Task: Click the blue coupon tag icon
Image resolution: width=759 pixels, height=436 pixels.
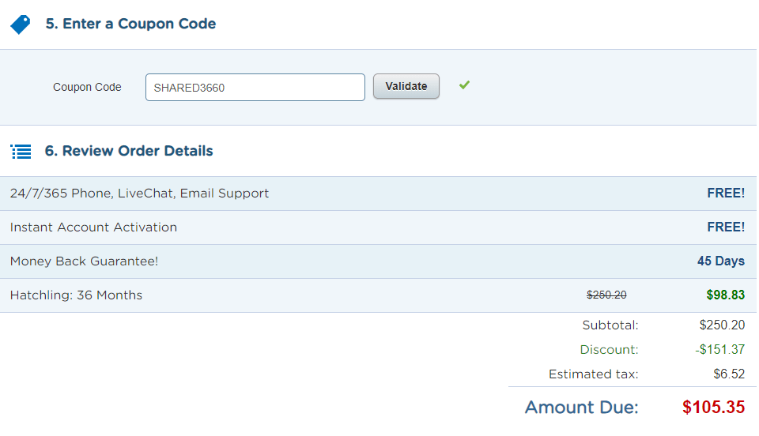Action: (x=20, y=24)
